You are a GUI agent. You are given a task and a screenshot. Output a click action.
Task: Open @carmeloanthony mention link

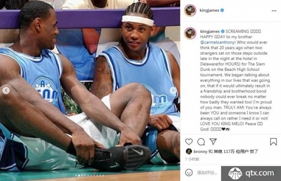pos(217,42)
